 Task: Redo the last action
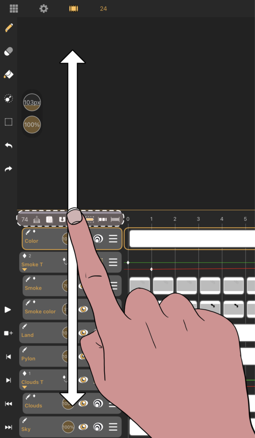[9, 169]
